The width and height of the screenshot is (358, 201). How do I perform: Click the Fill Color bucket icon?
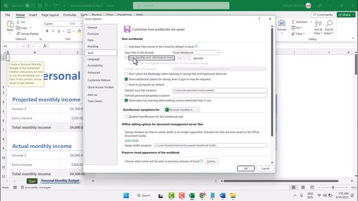[79, 31]
